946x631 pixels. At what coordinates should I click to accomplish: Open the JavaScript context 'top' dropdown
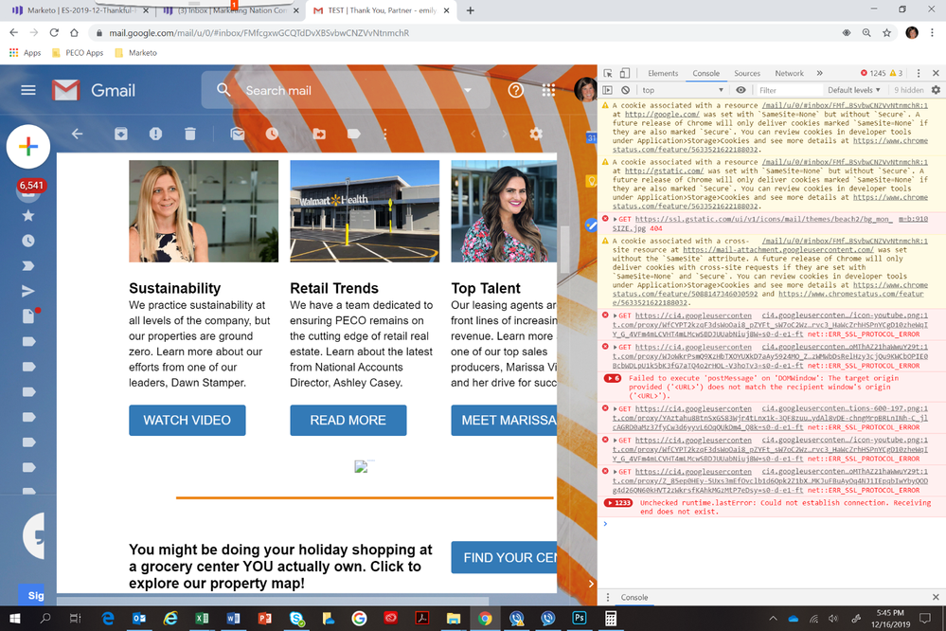coord(682,90)
